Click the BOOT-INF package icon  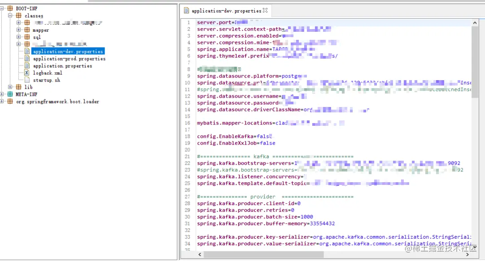[10, 8]
